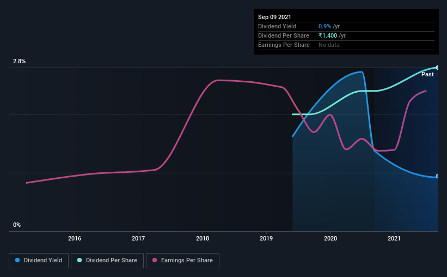
Task: Toggle the Dividend Per Share legend button
Action: pyautogui.click(x=107, y=261)
